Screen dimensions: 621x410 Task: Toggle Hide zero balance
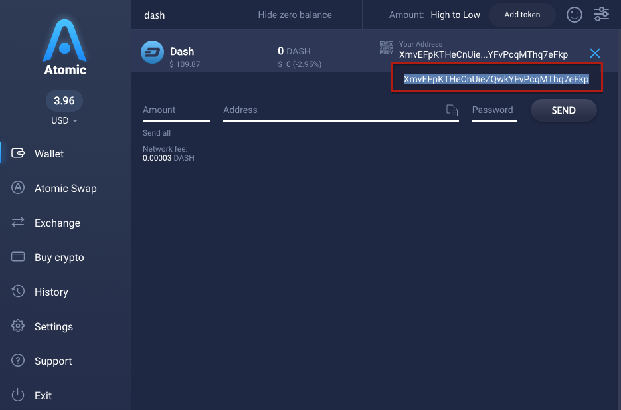295,15
